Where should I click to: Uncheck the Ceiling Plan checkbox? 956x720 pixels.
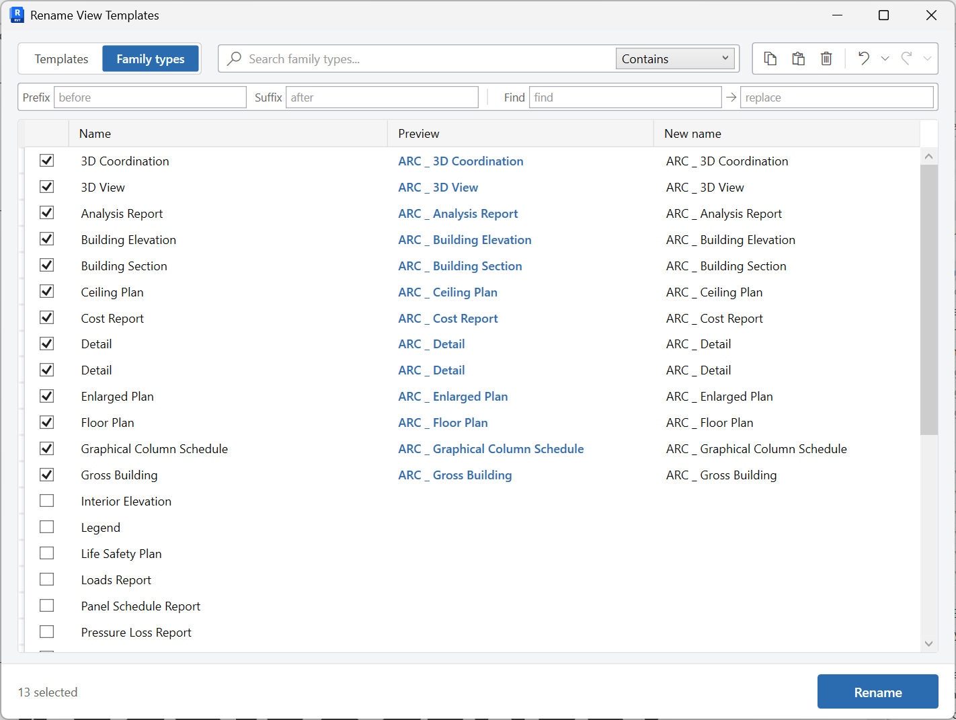(46, 291)
